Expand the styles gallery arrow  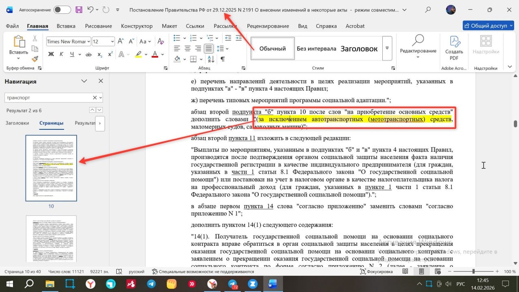(x=387, y=48)
